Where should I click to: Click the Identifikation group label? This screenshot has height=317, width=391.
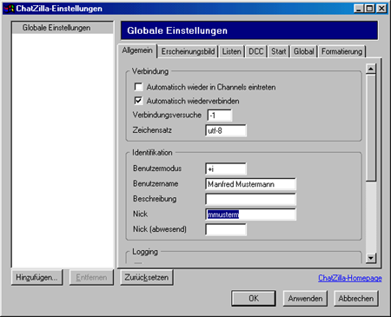[152, 153]
